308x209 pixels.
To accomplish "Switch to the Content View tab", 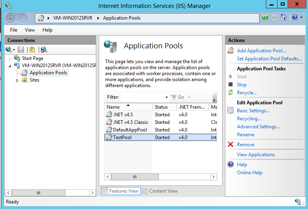I will click(x=160, y=191).
